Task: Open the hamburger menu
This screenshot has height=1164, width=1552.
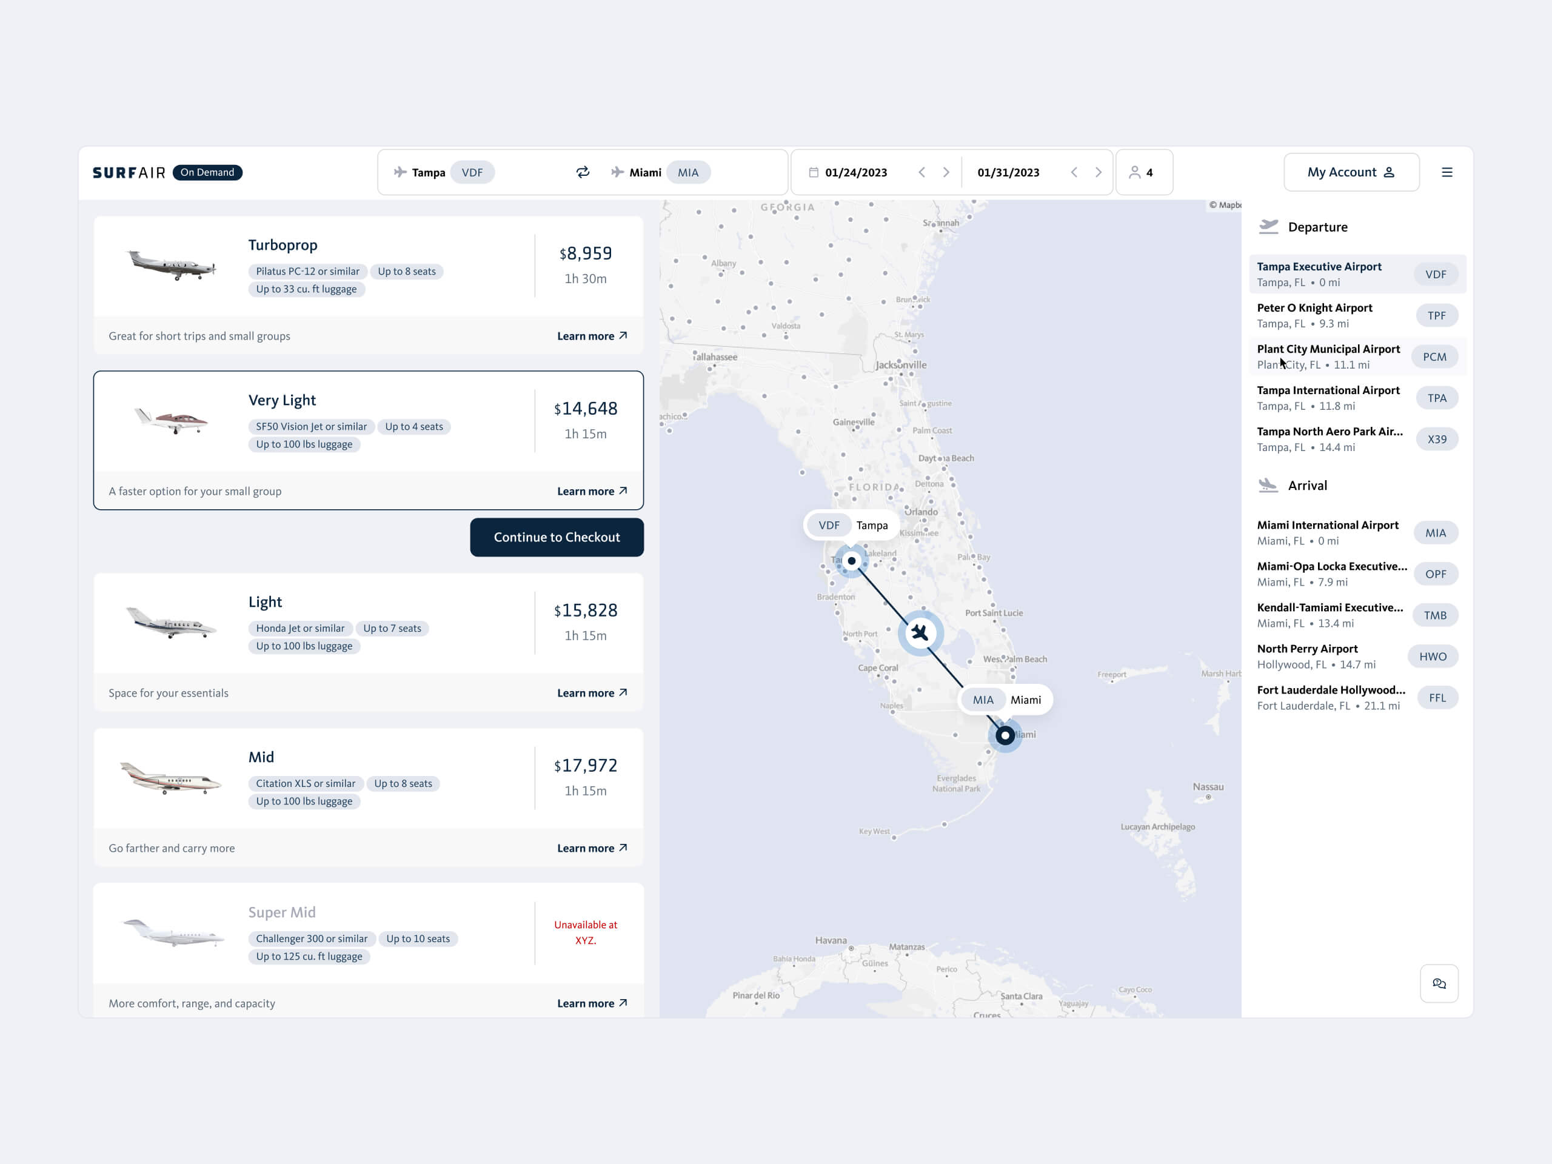Action: [x=1447, y=173]
